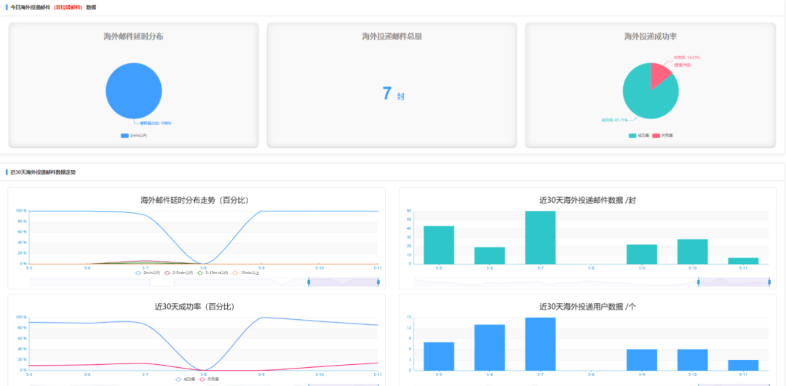Click the 5-8 axis label in the mail volume chart
The width and height of the screenshot is (786, 386).
[x=591, y=268]
